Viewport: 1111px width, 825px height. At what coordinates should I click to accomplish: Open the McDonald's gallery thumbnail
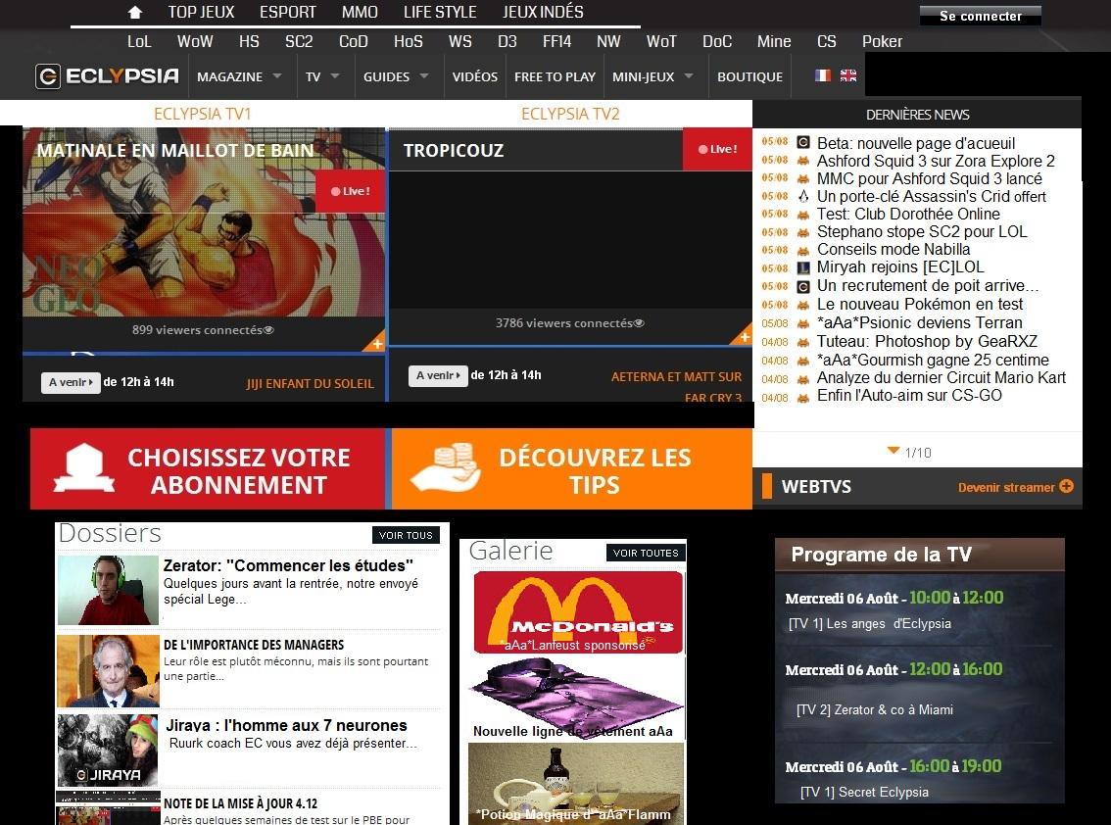click(x=578, y=612)
